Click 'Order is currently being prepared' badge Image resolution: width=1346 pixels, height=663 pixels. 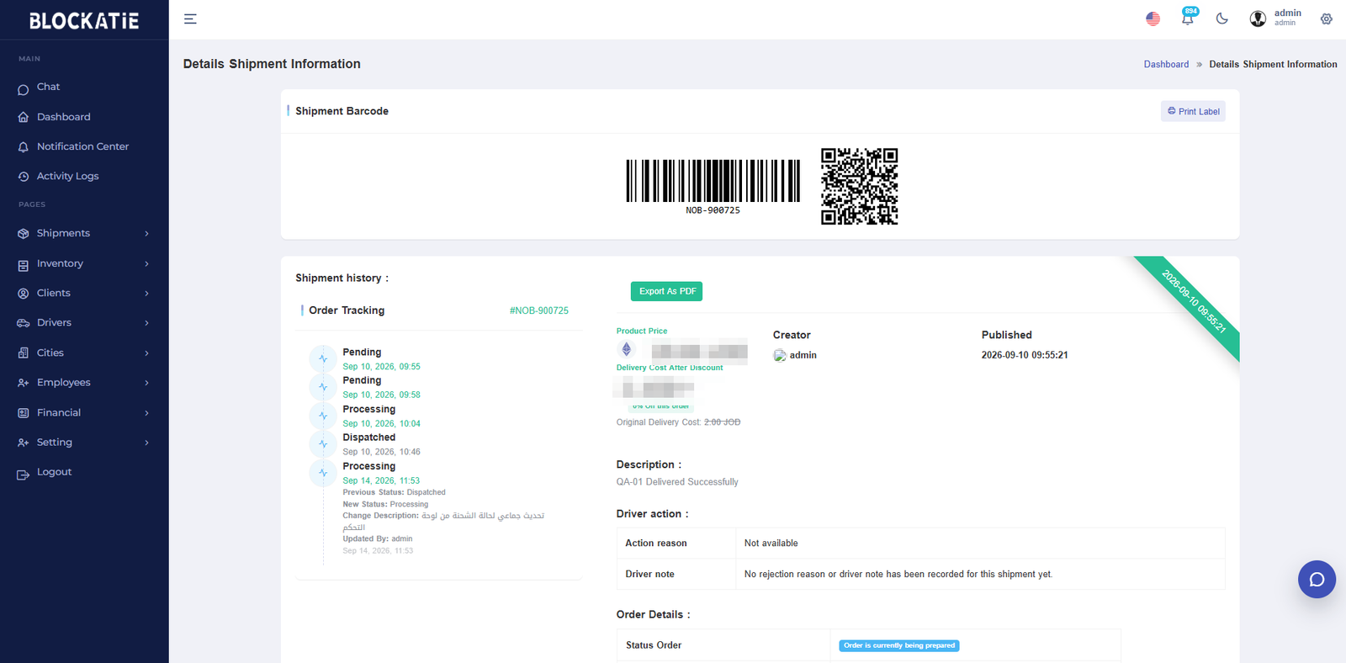coord(899,645)
